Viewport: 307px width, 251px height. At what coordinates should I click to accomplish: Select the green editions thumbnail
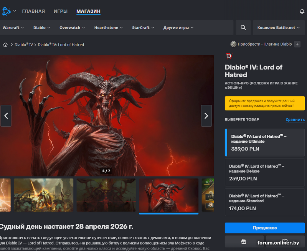tap(208, 195)
